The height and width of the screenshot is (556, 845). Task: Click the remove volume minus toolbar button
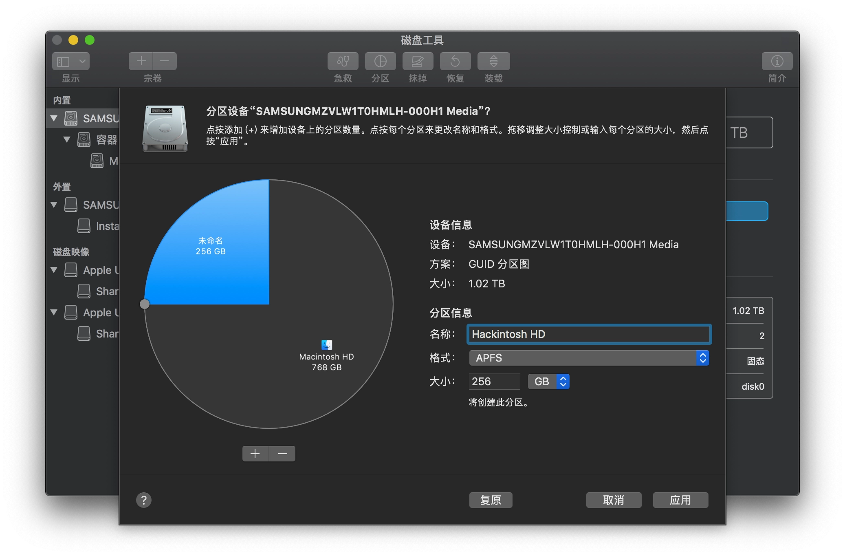(x=165, y=61)
